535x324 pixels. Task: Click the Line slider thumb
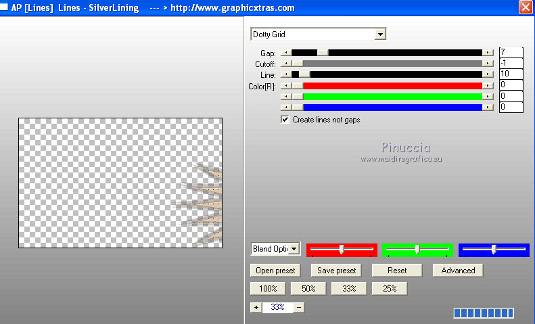(x=304, y=74)
